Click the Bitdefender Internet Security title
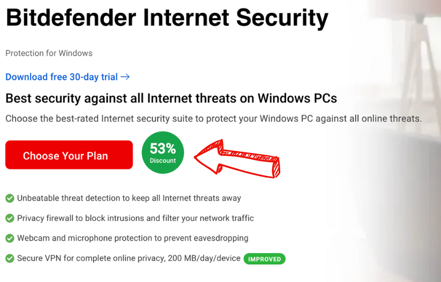The width and height of the screenshot is (441, 282). pos(167,19)
